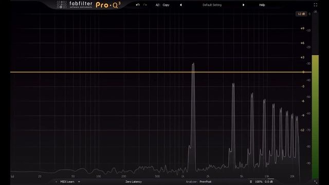
Task: Click the yellow 0 dB EQ line
Action: click(x=161, y=72)
